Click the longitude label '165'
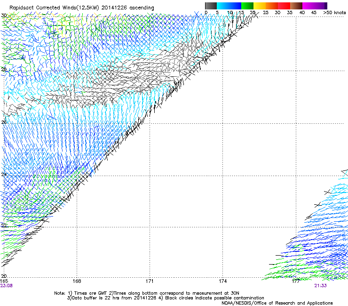This screenshot has height=306, width=348. coord(4,281)
